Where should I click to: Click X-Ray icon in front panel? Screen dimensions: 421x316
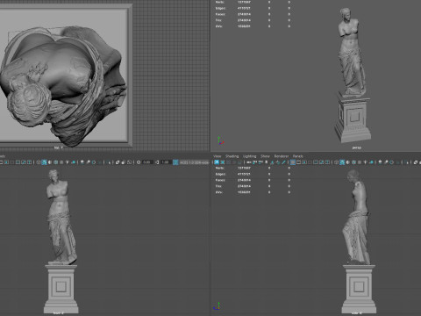[118, 162]
